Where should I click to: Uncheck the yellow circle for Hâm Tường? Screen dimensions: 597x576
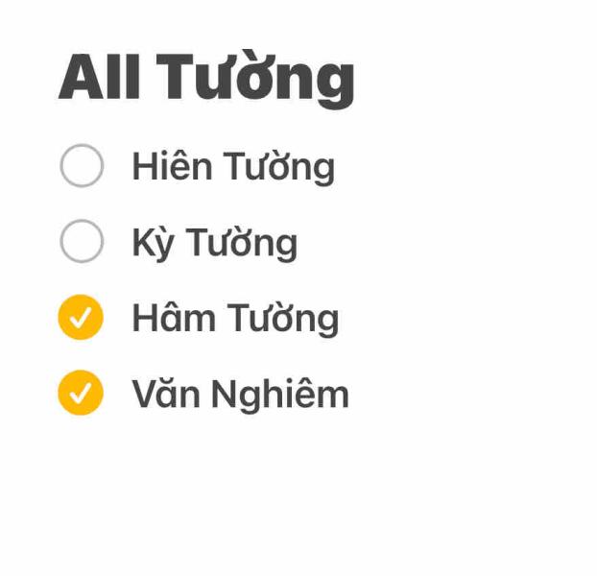81,317
